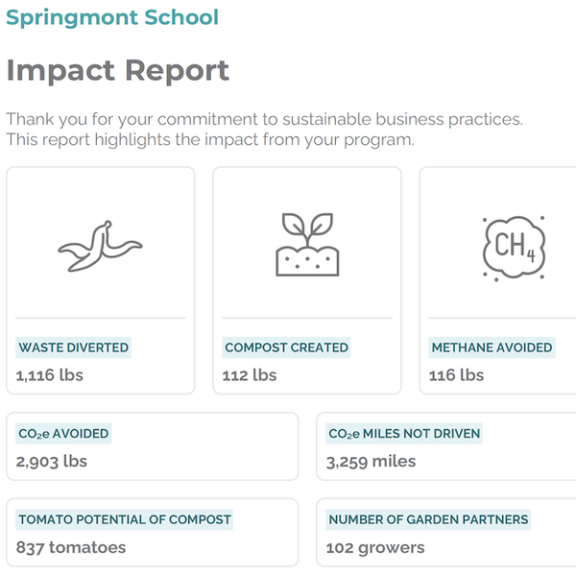Image resolution: width=576 pixels, height=576 pixels.
Task: Click the TOMATO POTENTIAL OF COMPOST label
Action: click(x=125, y=519)
